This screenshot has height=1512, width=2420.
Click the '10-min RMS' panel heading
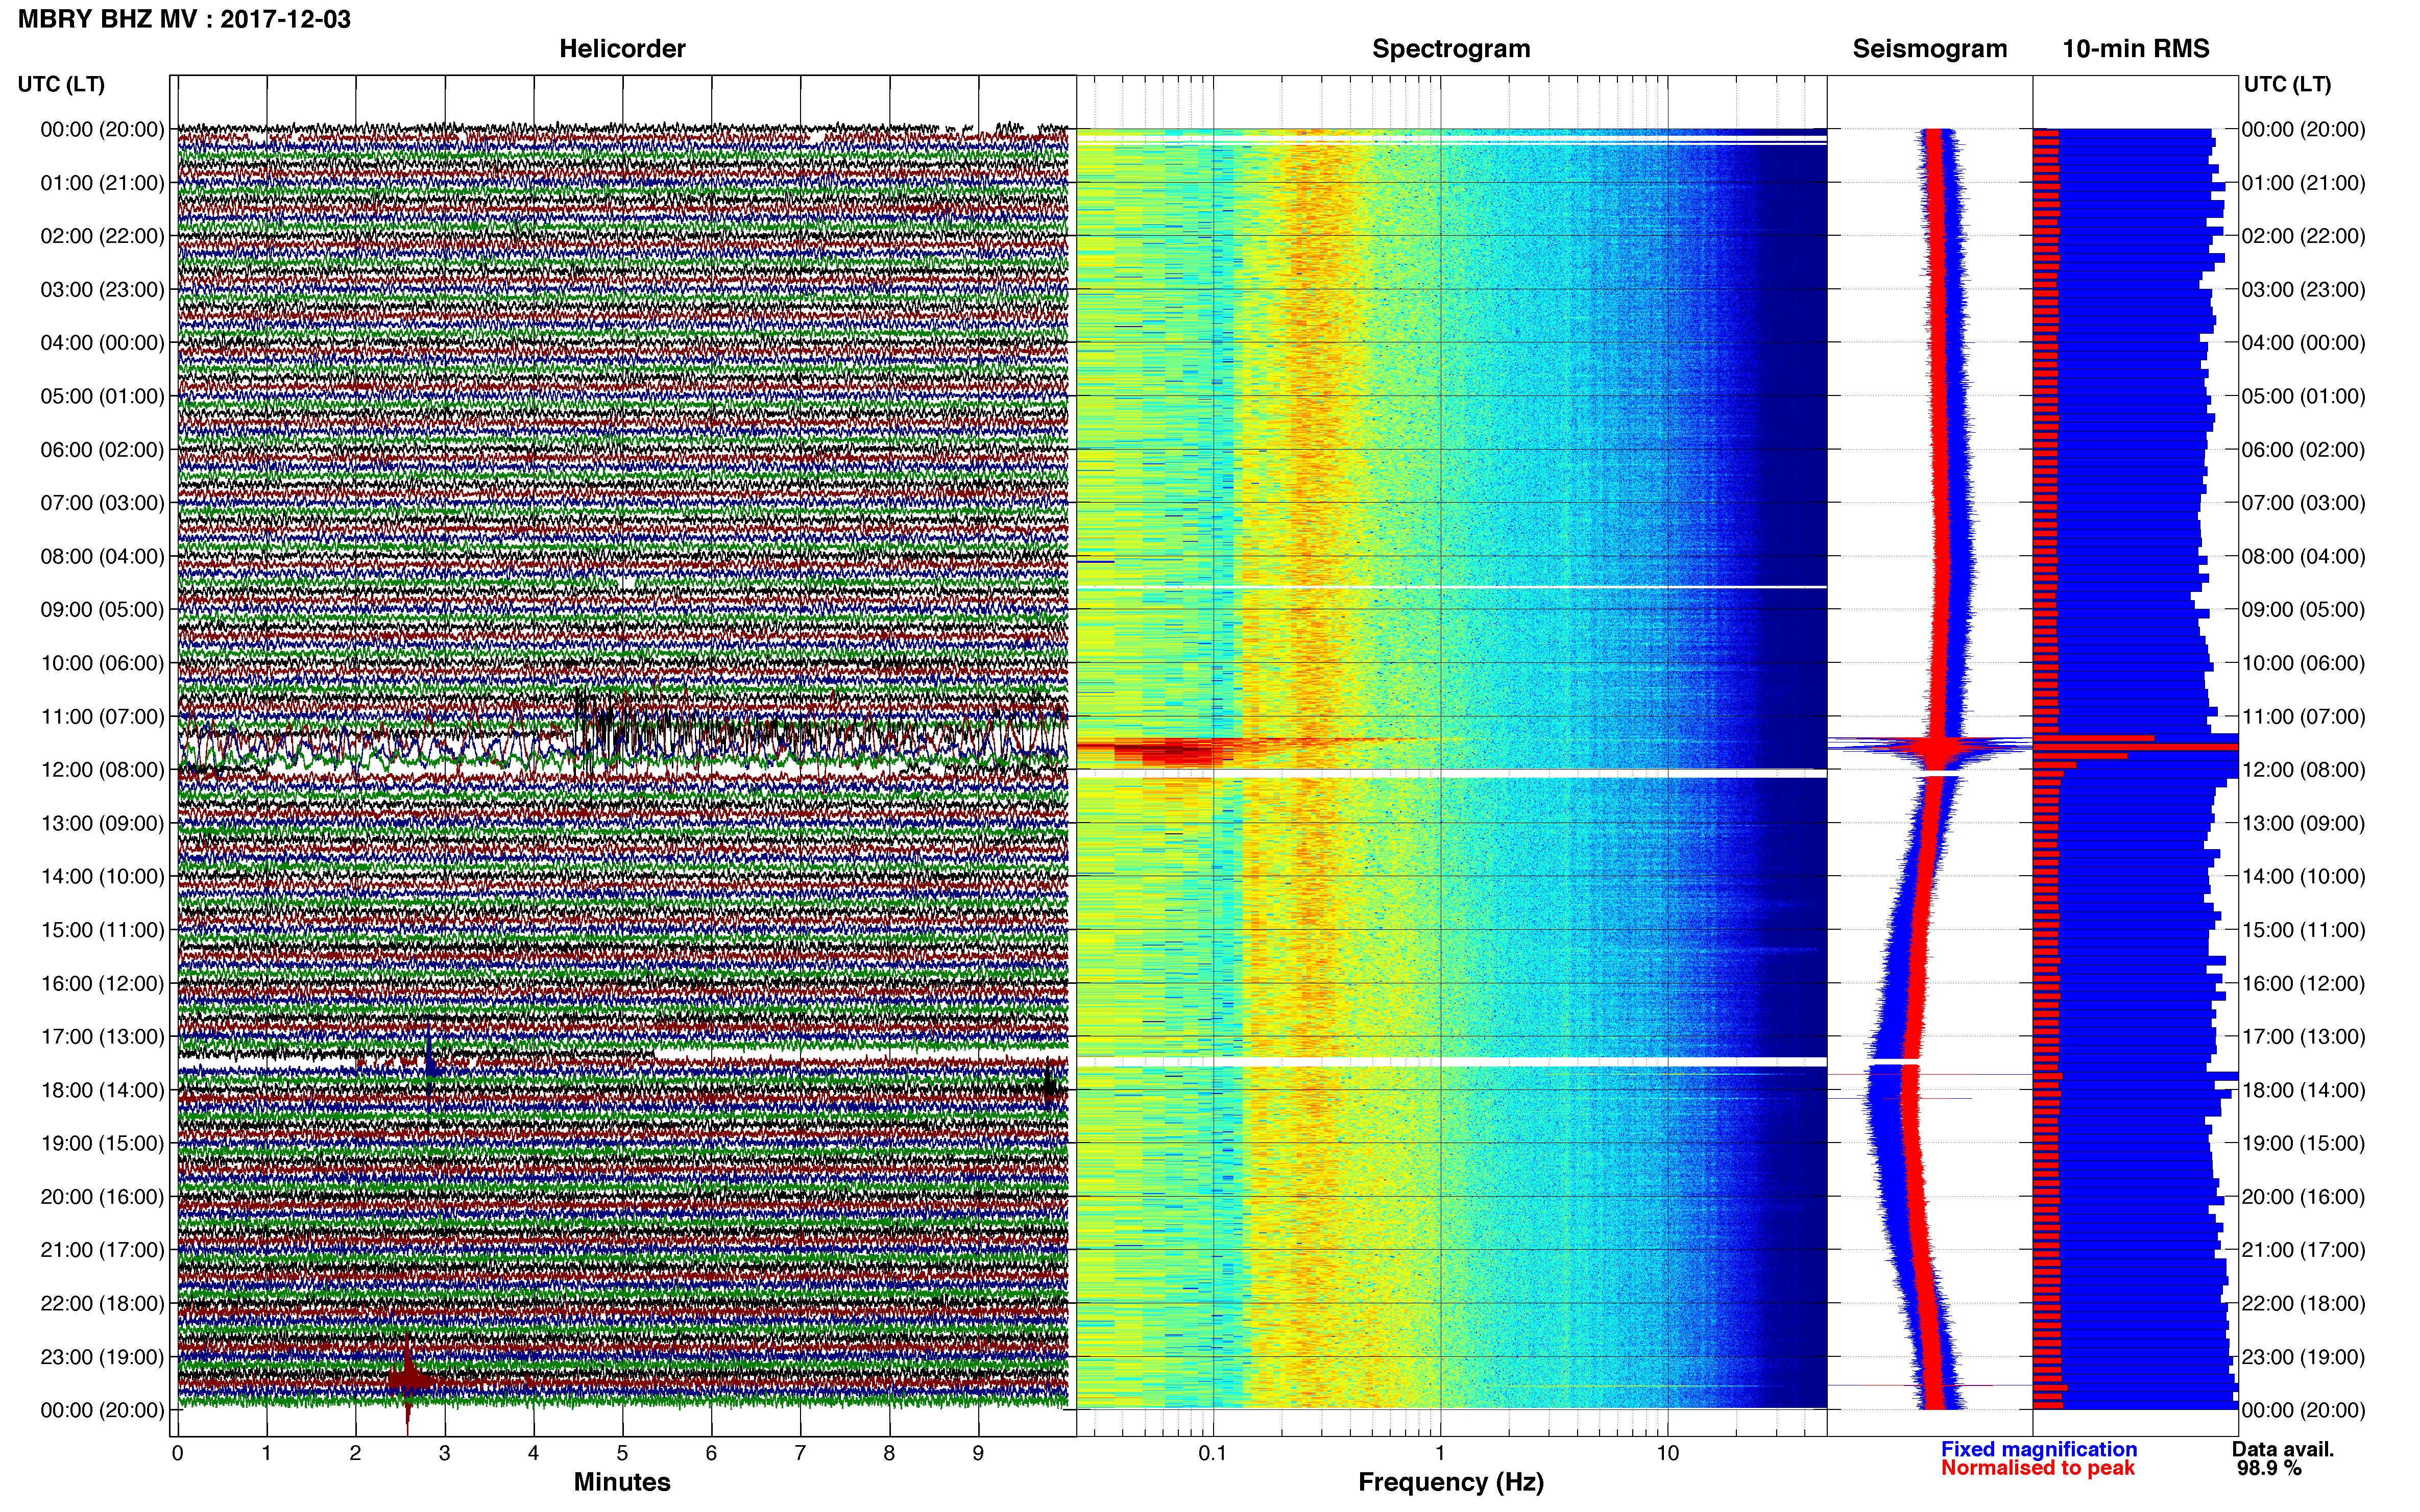pyautogui.click(x=2135, y=49)
